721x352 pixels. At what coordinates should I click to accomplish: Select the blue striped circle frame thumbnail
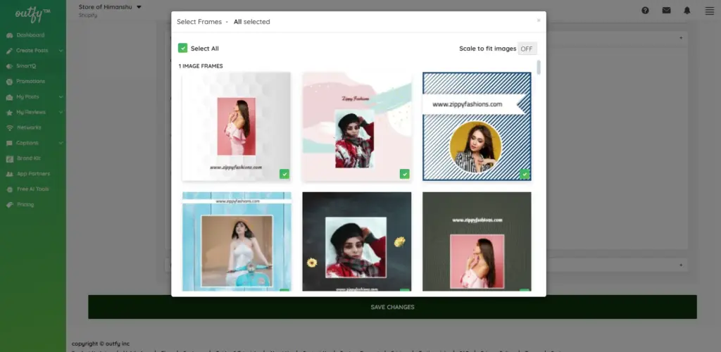[x=477, y=127]
